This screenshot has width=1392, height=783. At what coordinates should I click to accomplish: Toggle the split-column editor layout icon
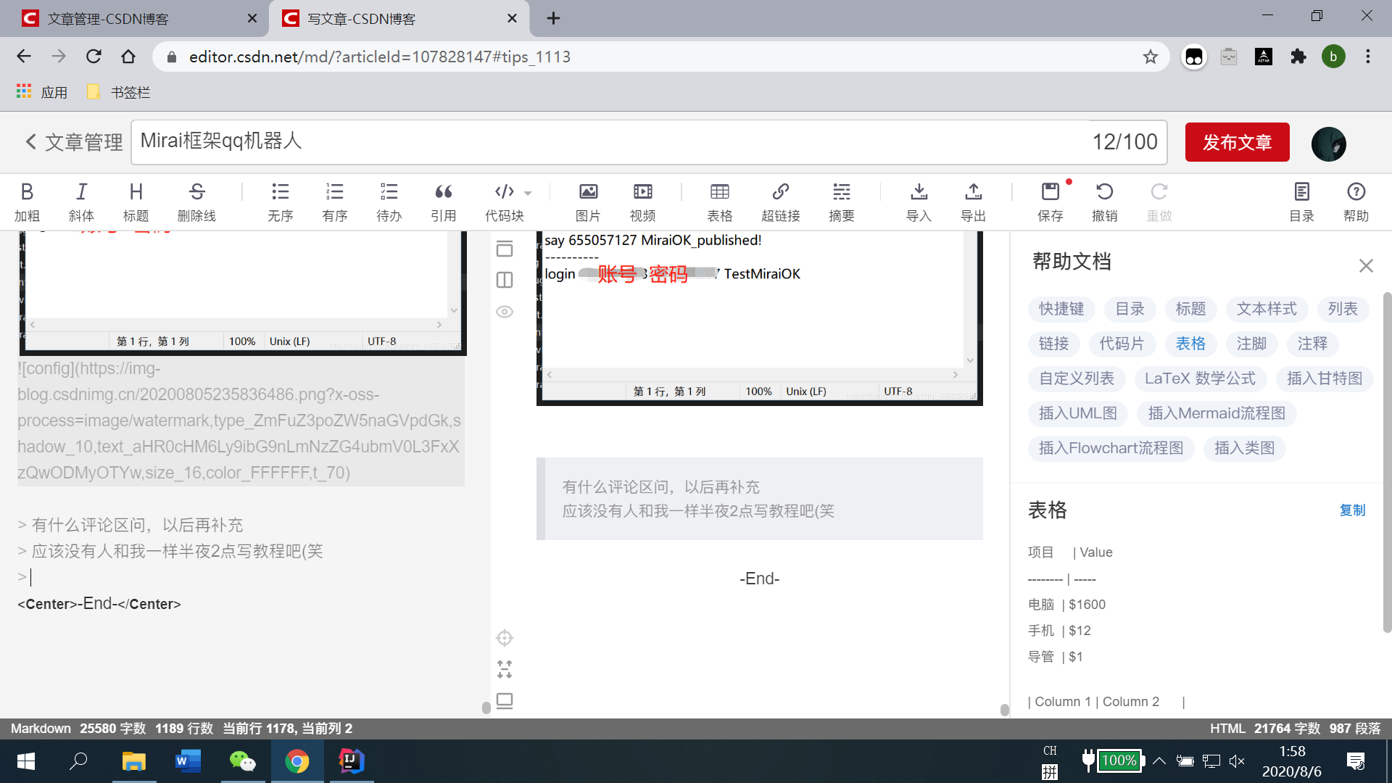[505, 280]
